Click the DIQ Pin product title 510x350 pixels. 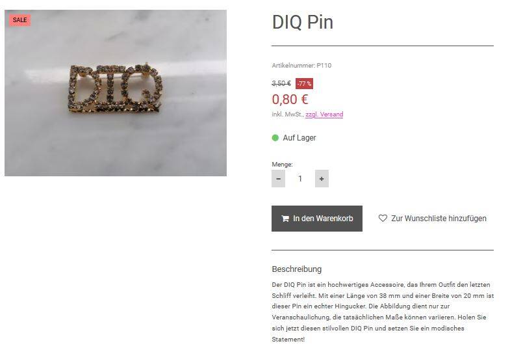click(x=303, y=22)
